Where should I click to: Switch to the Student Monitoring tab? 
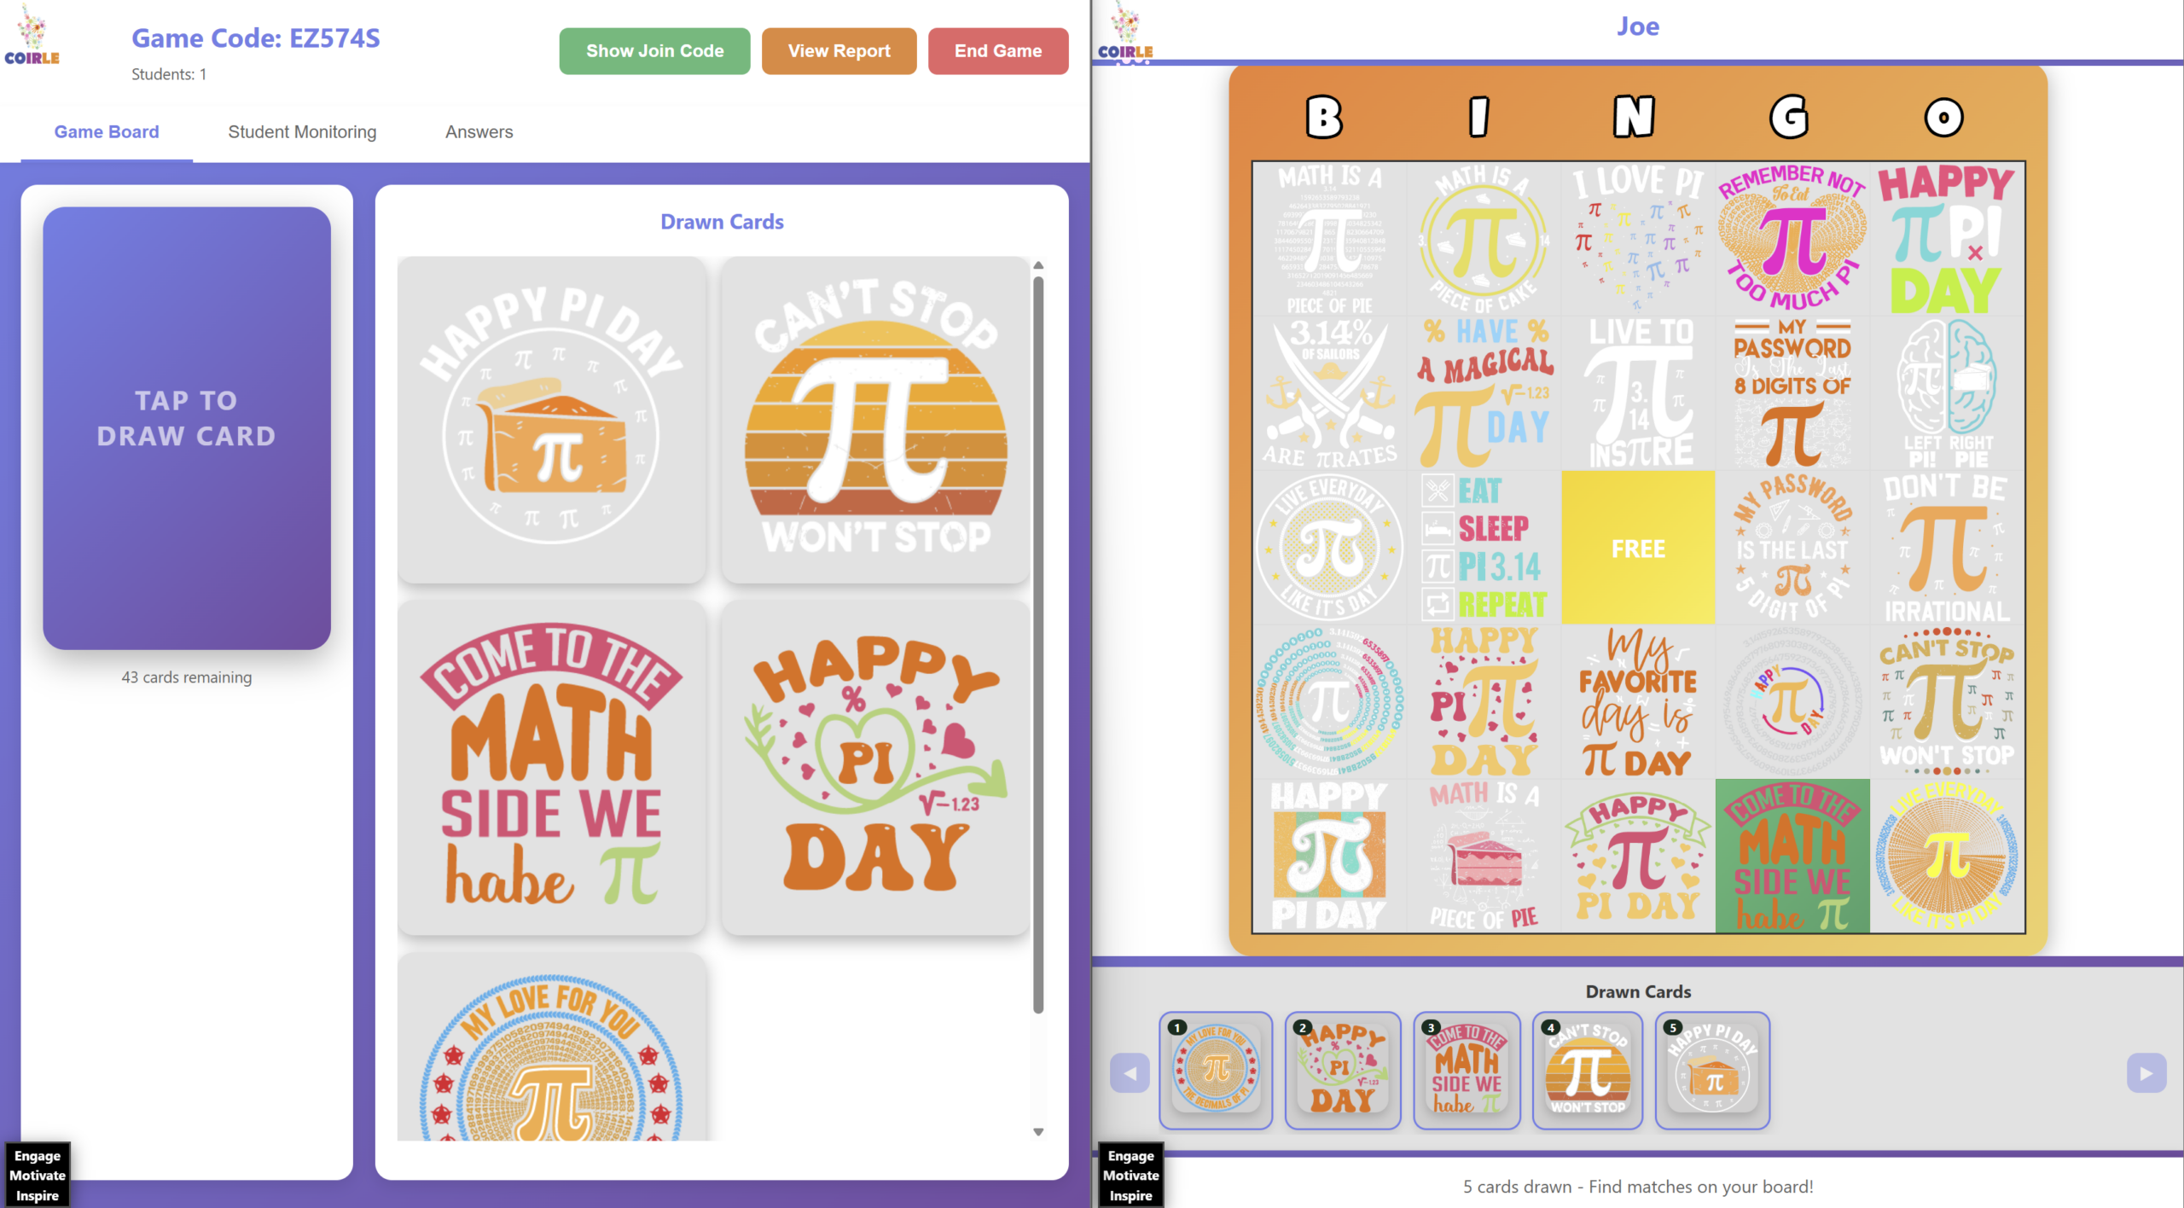point(302,132)
